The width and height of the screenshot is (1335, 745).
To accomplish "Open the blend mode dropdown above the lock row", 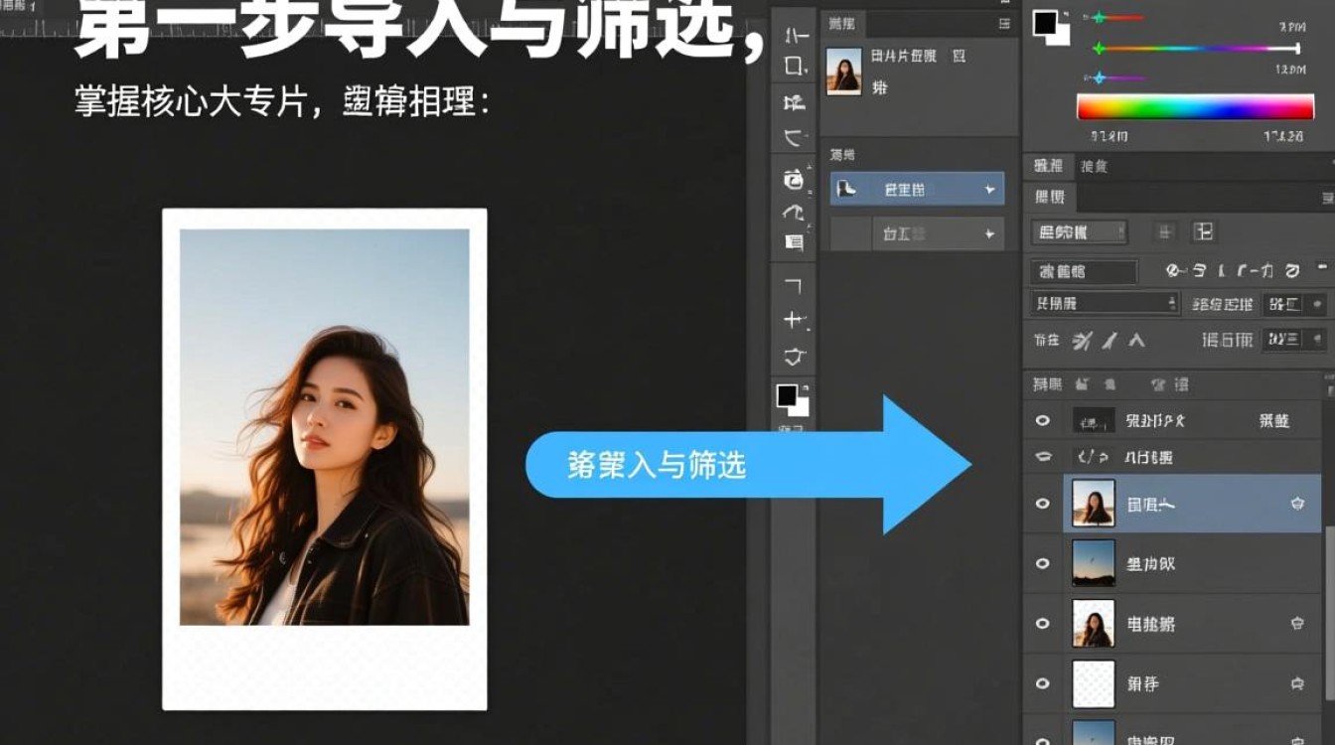I will click(x=1102, y=303).
